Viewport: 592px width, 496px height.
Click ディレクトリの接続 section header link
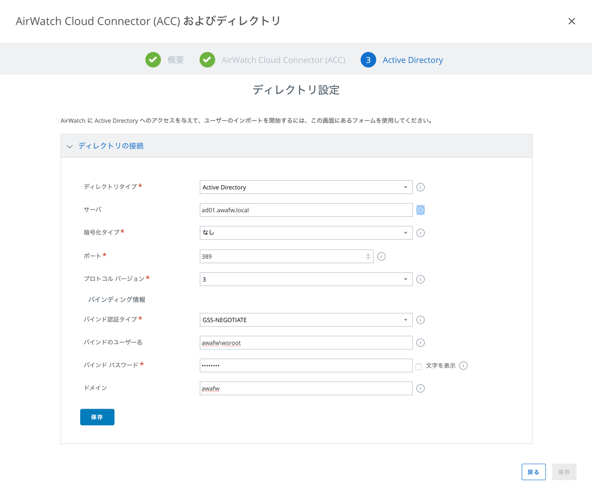111,146
